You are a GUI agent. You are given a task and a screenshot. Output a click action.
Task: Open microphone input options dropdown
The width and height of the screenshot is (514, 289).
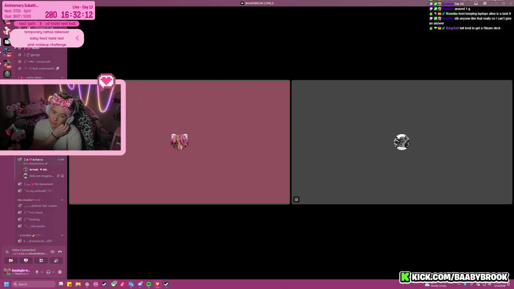tap(41, 272)
